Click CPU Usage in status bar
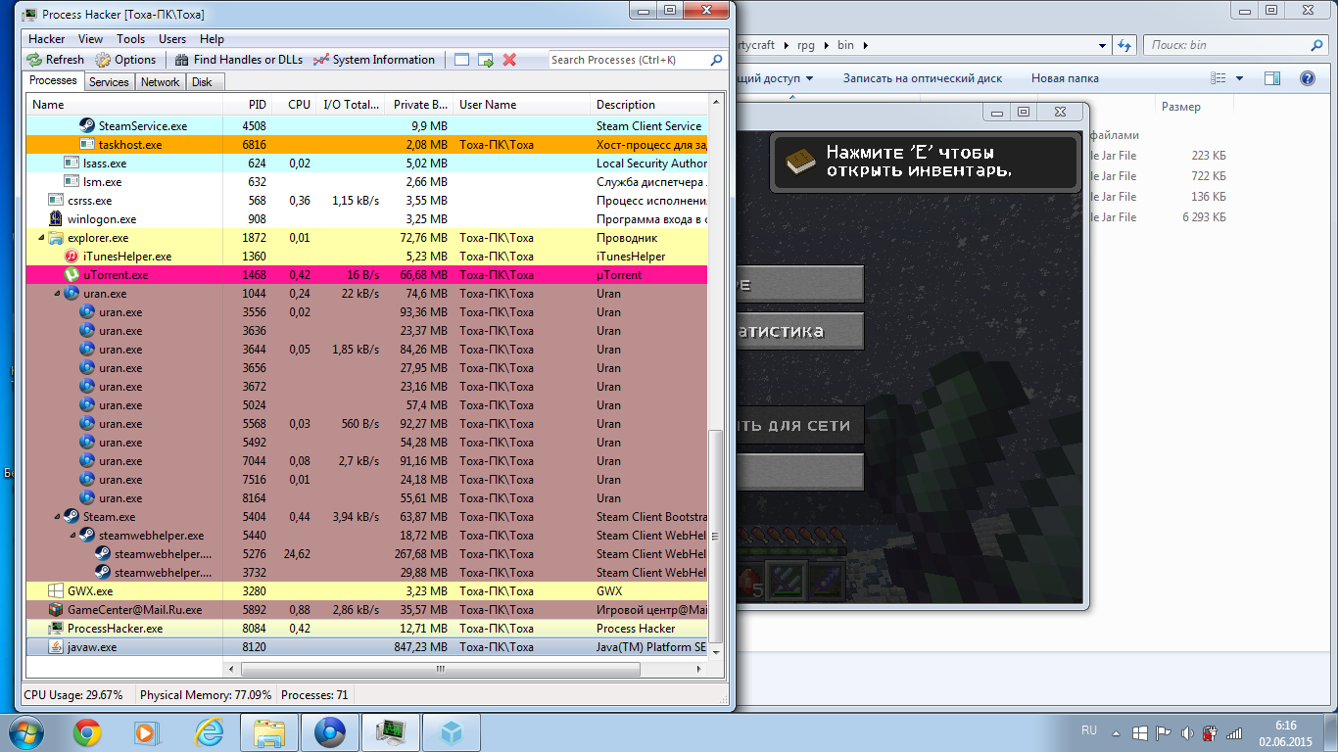1338x752 pixels. [73, 695]
